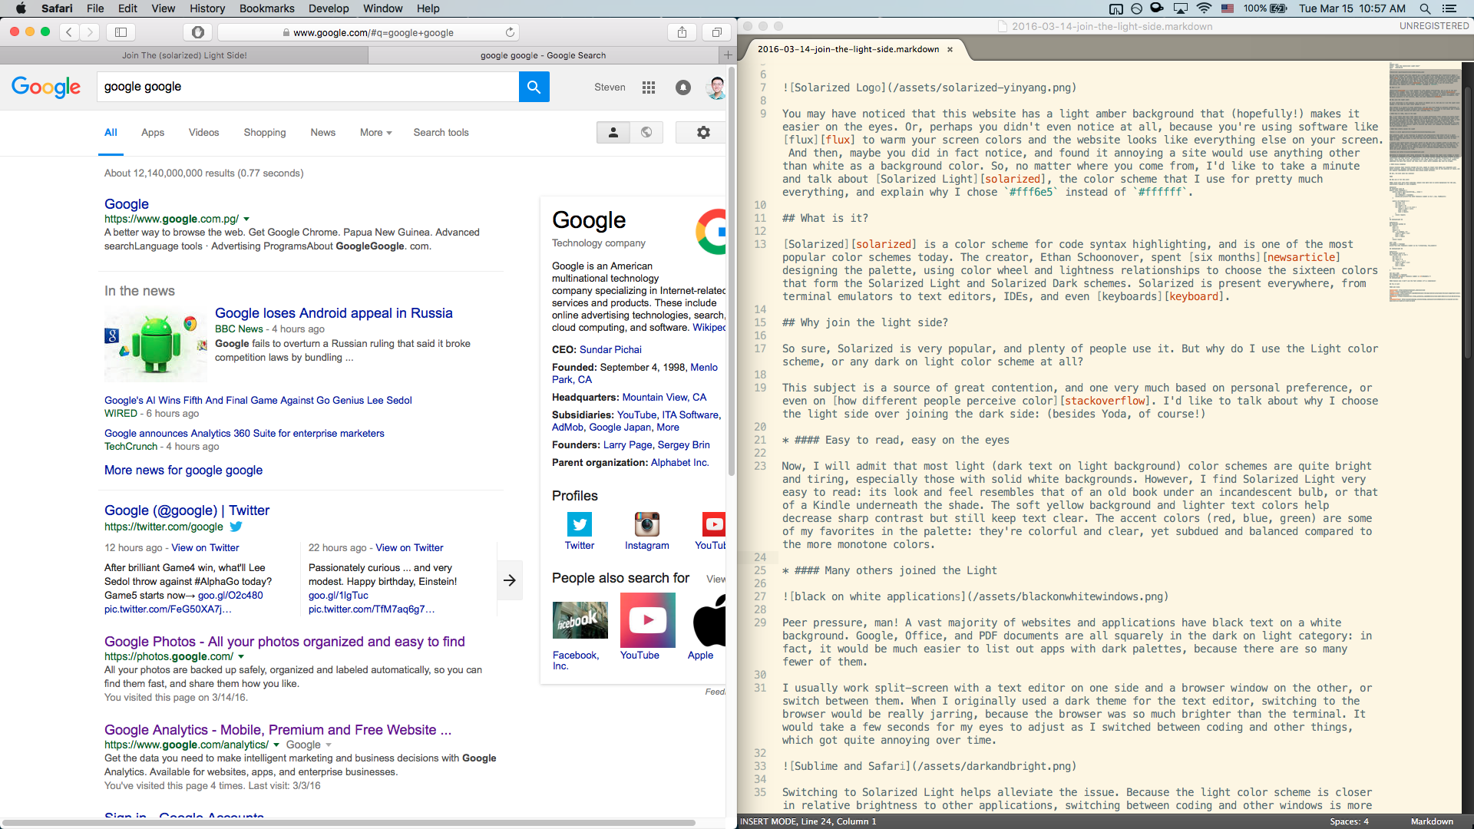Viewport: 1474px width, 829px height.
Task: Open a new tab with plus button
Action: coord(728,55)
